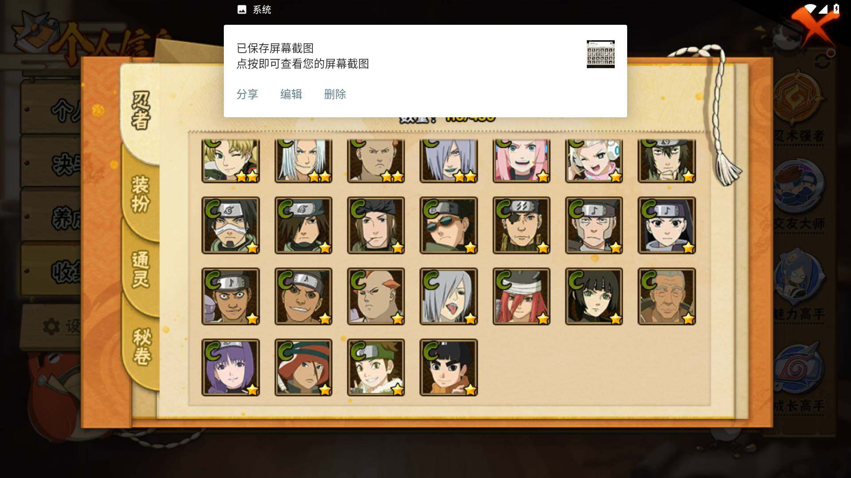Tap 删除 to delete the screenshot
Screen dimensions: 851x478
[x=335, y=94]
